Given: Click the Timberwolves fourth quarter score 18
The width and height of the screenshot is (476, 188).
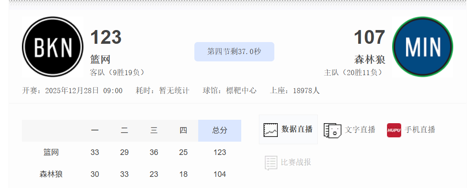Looking at the screenshot, I should 183,175.
